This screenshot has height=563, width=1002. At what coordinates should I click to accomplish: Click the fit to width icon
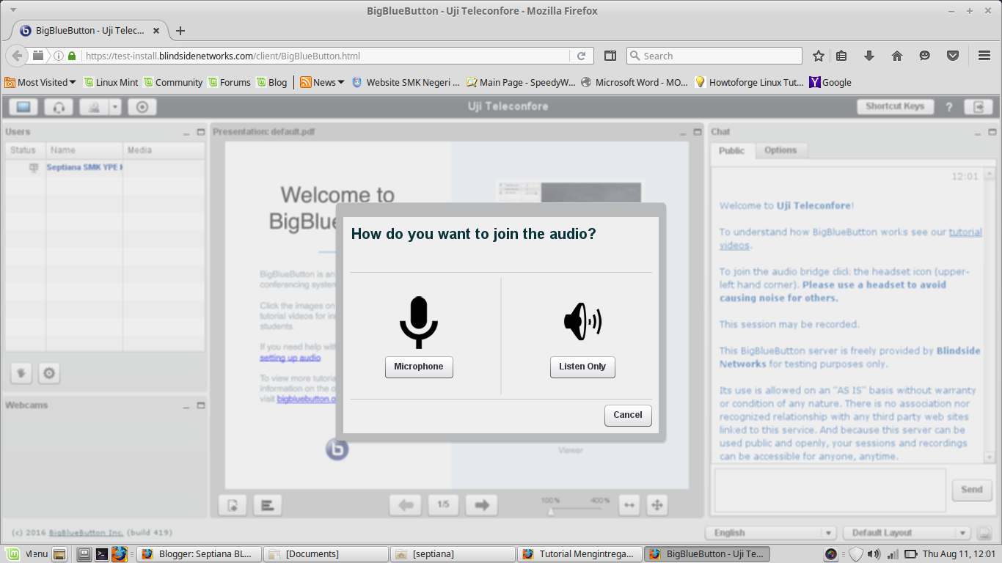pos(629,505)
